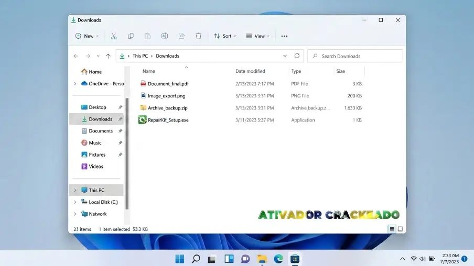The height and width of the screenshot is (266, 474).
Task: Unpin Music using its pin icon
Action: (x=120, y=142)
